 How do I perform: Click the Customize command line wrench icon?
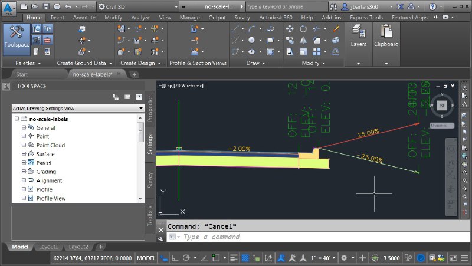pos(160,239)
